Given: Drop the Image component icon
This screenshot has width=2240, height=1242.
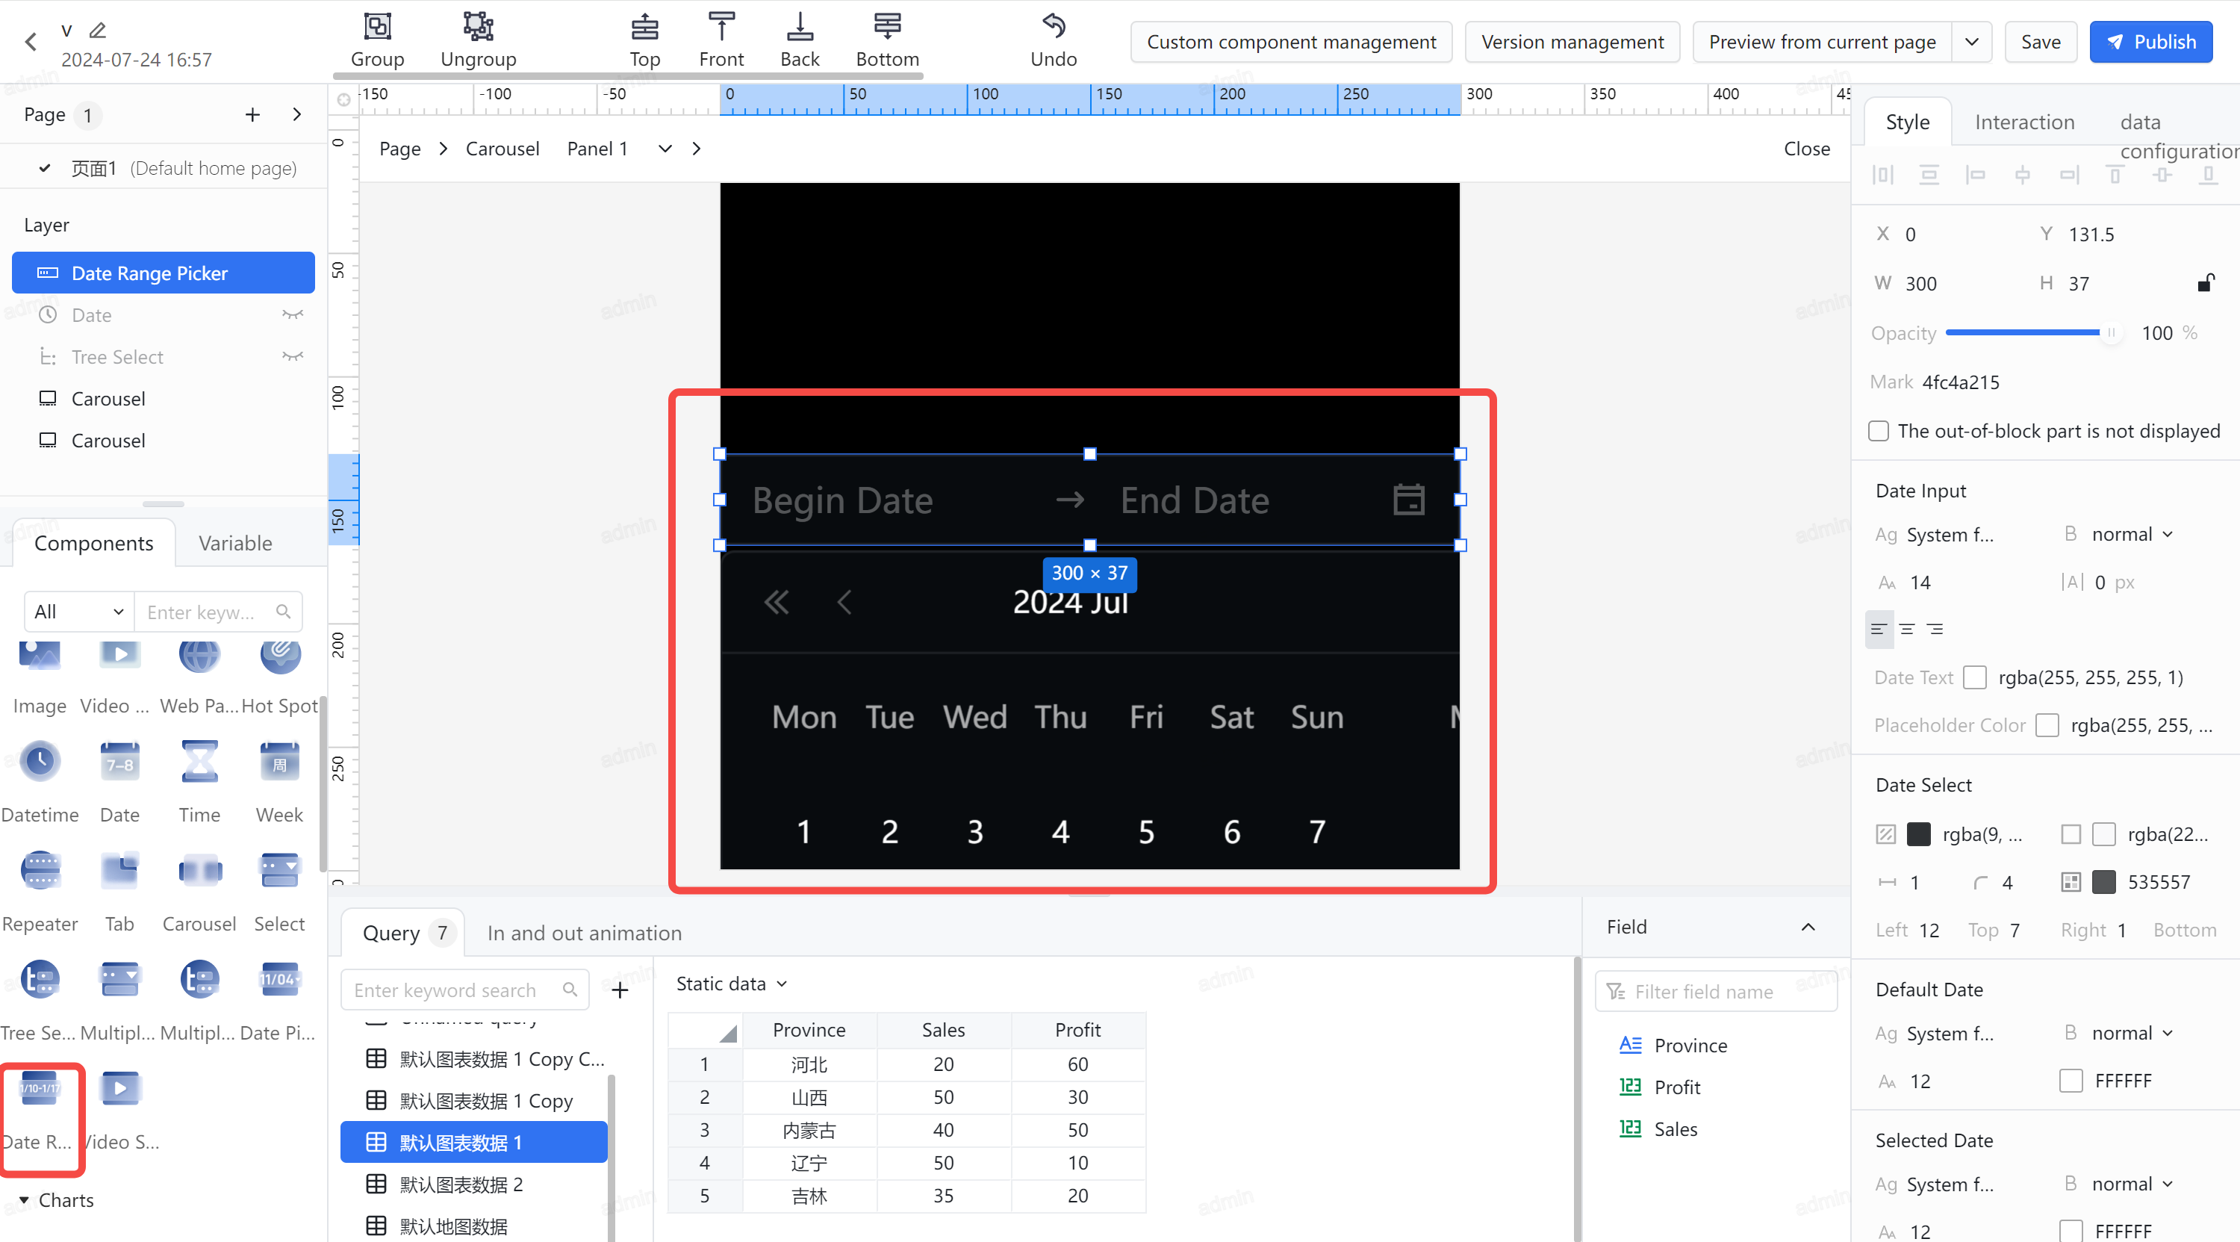Looking at the screenshot, I should coord(40,654).
